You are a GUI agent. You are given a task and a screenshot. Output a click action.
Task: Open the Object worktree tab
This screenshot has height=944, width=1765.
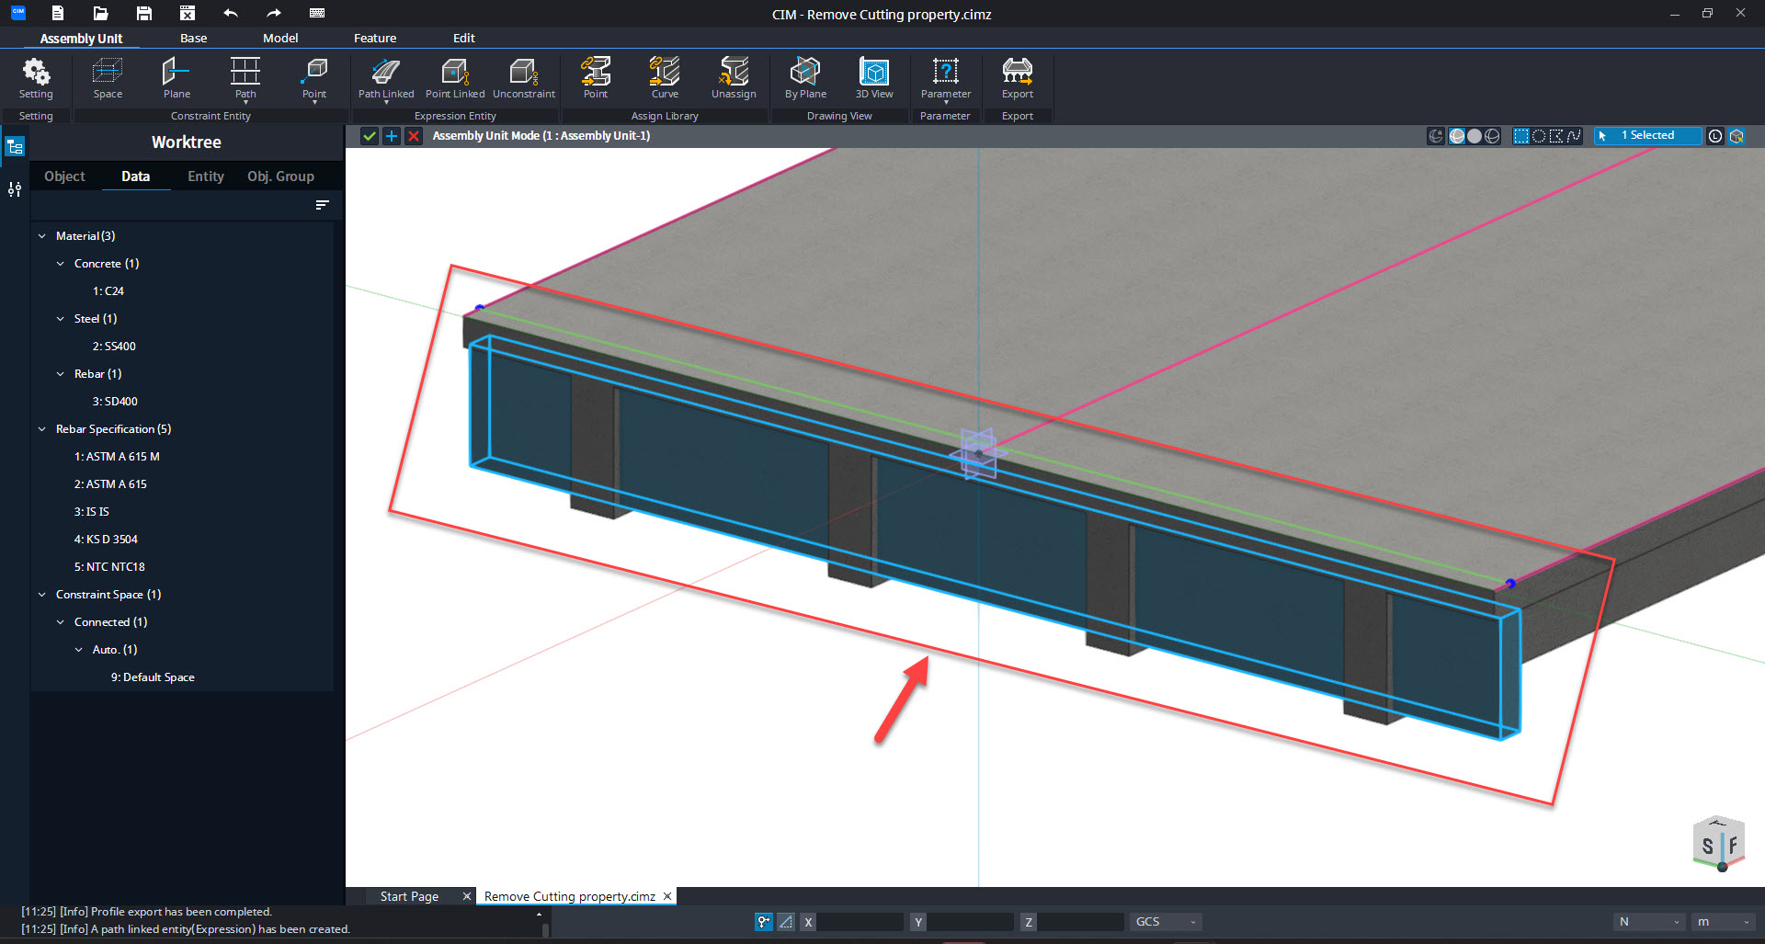[x=64, y=176]
